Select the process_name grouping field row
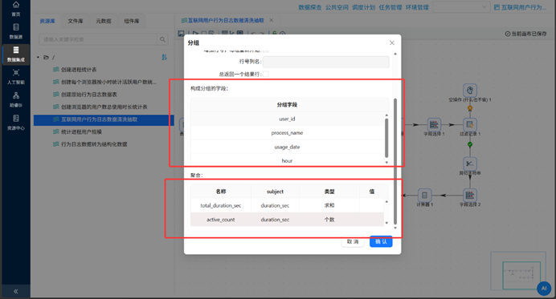This screenshot has width=556, height=299. coord(287,133)
